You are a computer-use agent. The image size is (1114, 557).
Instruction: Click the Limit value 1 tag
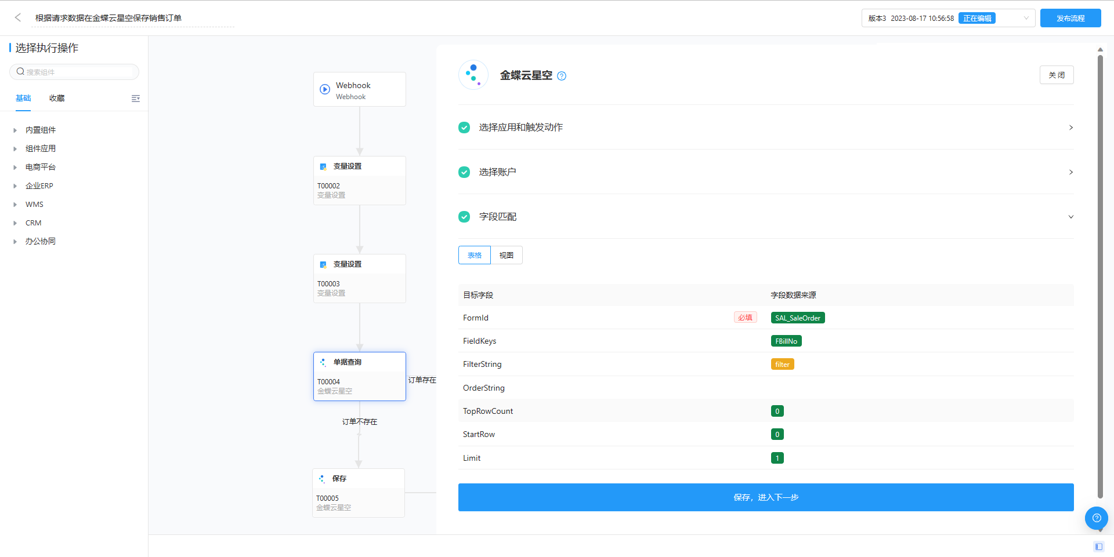pyautogui.click(x=777, y=458)
